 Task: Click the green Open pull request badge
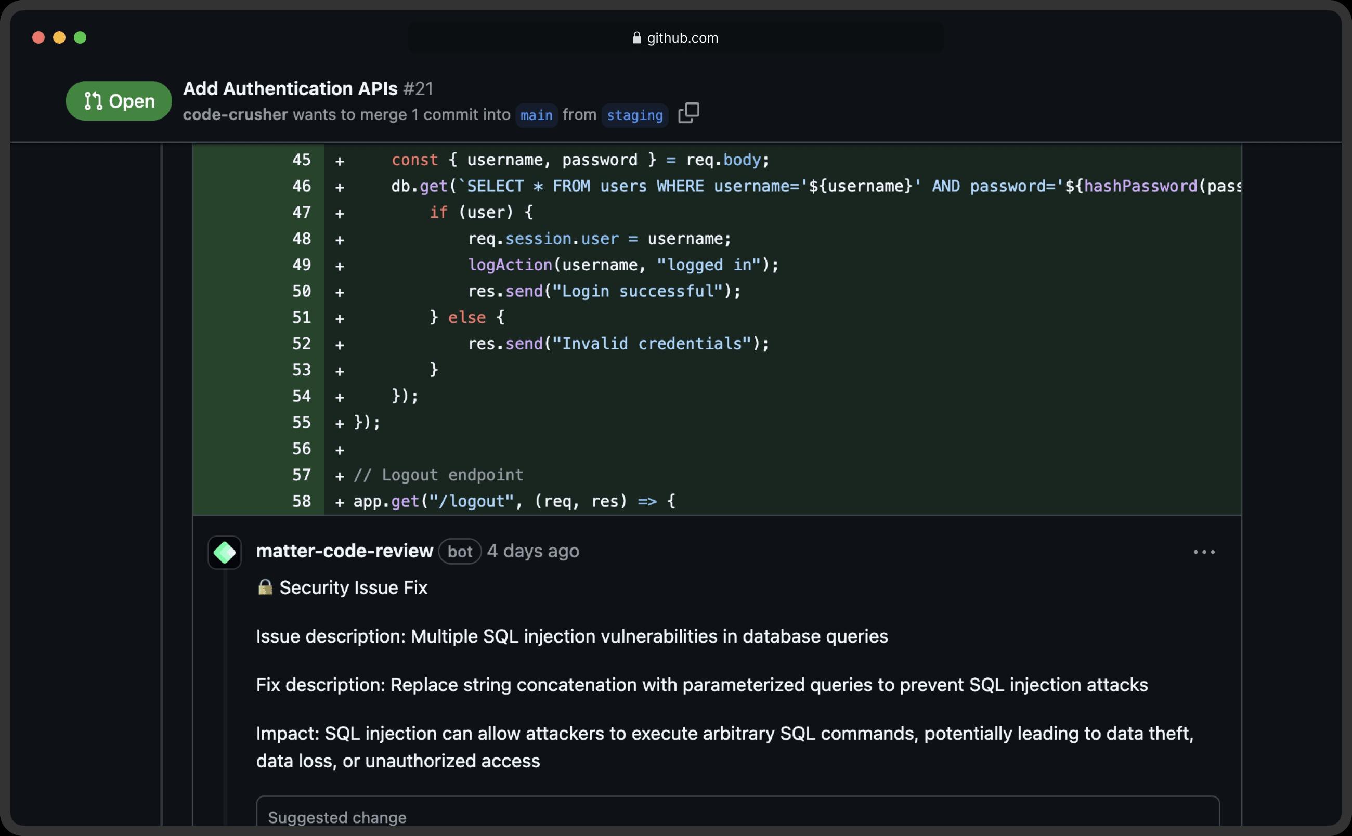point(119,101)
